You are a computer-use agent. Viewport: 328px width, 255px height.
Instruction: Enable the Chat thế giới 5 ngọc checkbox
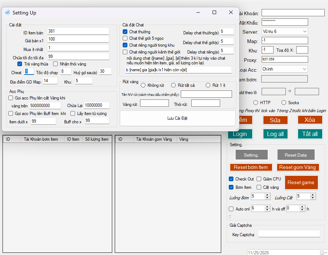point(125,38)
